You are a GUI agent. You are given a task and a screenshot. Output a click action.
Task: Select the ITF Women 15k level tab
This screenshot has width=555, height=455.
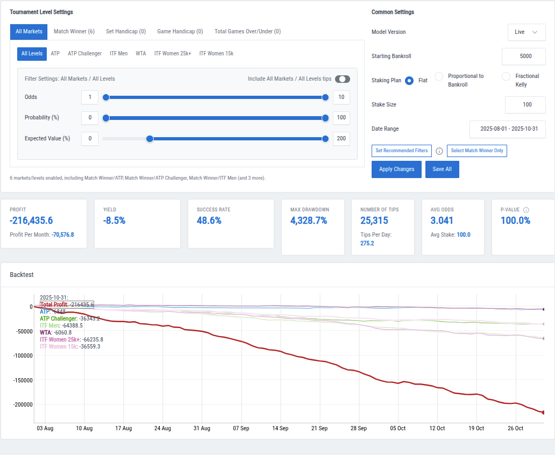[x=216, y=53]
